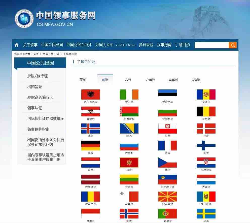
Task: Switch to the 非洲 continent tab
Action: 127,80
